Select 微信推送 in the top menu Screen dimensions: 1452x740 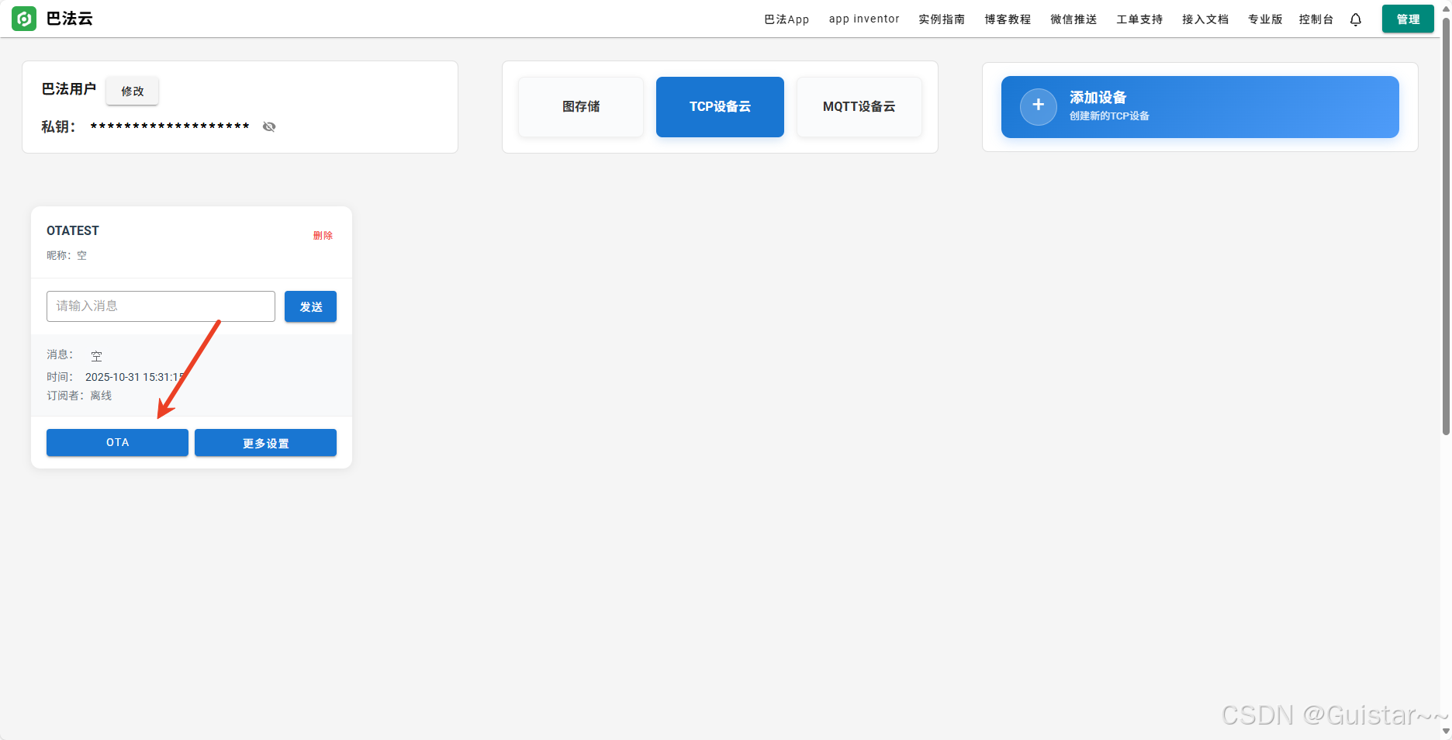pyautogui.click(x=1073, y=19)
